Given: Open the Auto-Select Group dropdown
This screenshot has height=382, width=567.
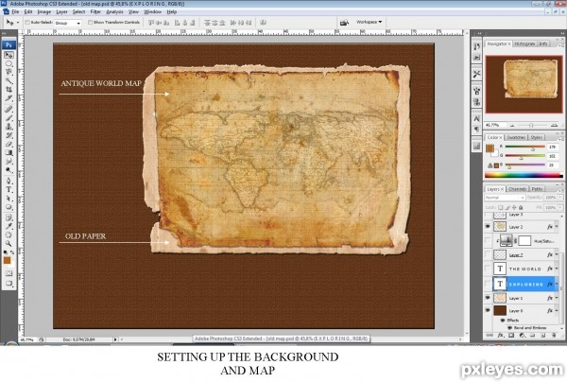Looking at the screenshot, I should (x=68, y=23).
